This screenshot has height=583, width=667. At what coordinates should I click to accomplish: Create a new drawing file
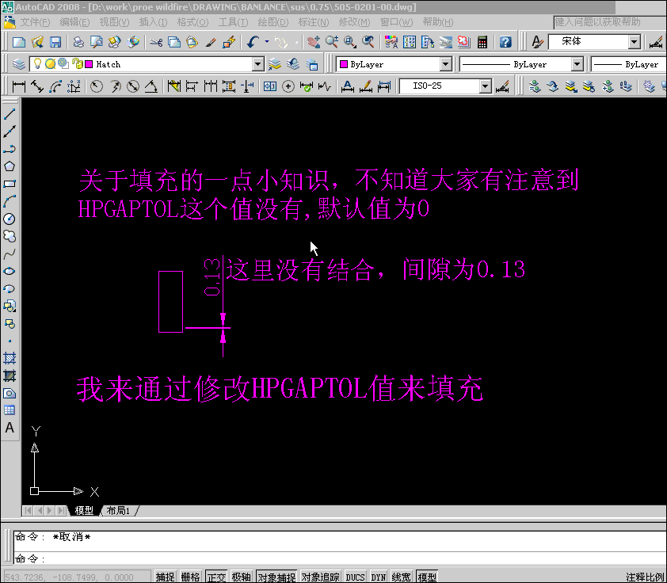click(19, 42)
